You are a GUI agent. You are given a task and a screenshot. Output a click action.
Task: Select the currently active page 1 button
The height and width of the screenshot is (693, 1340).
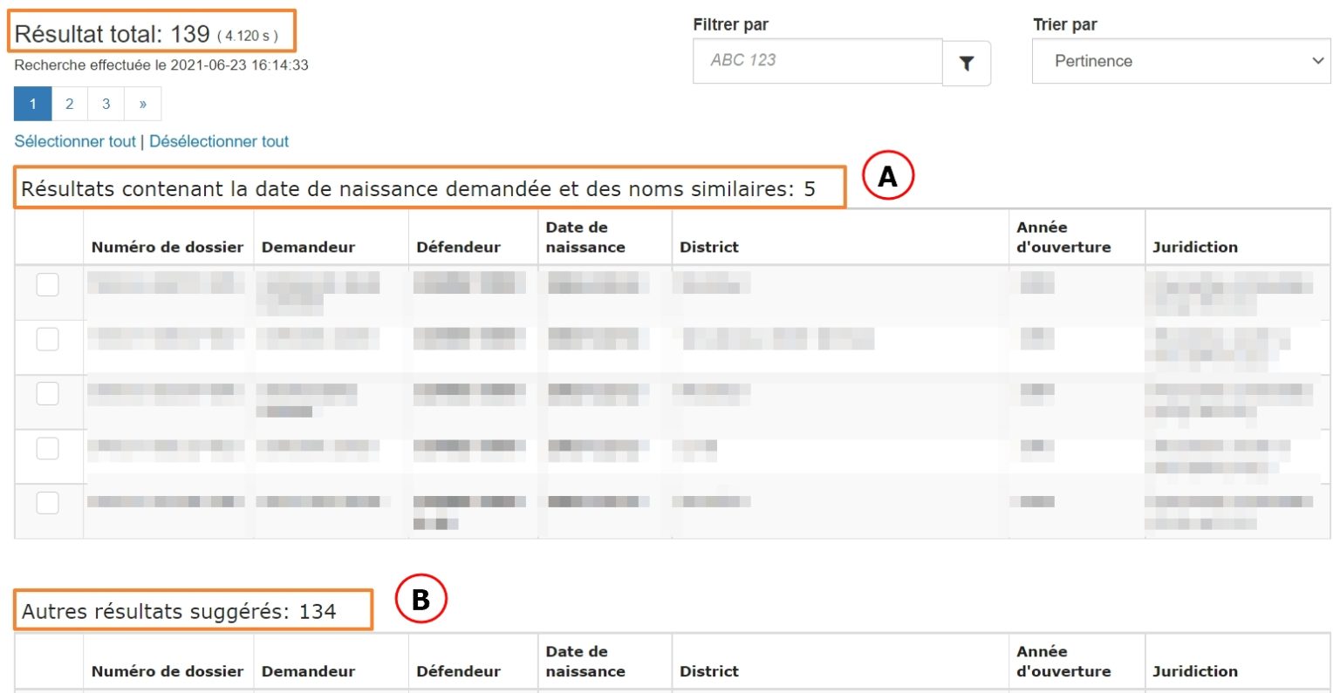32,103
